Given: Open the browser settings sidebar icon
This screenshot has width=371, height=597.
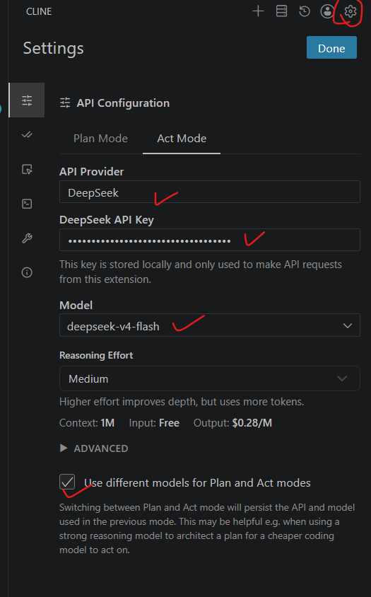Looking at the screenshot, I should (x=27, y=170).
